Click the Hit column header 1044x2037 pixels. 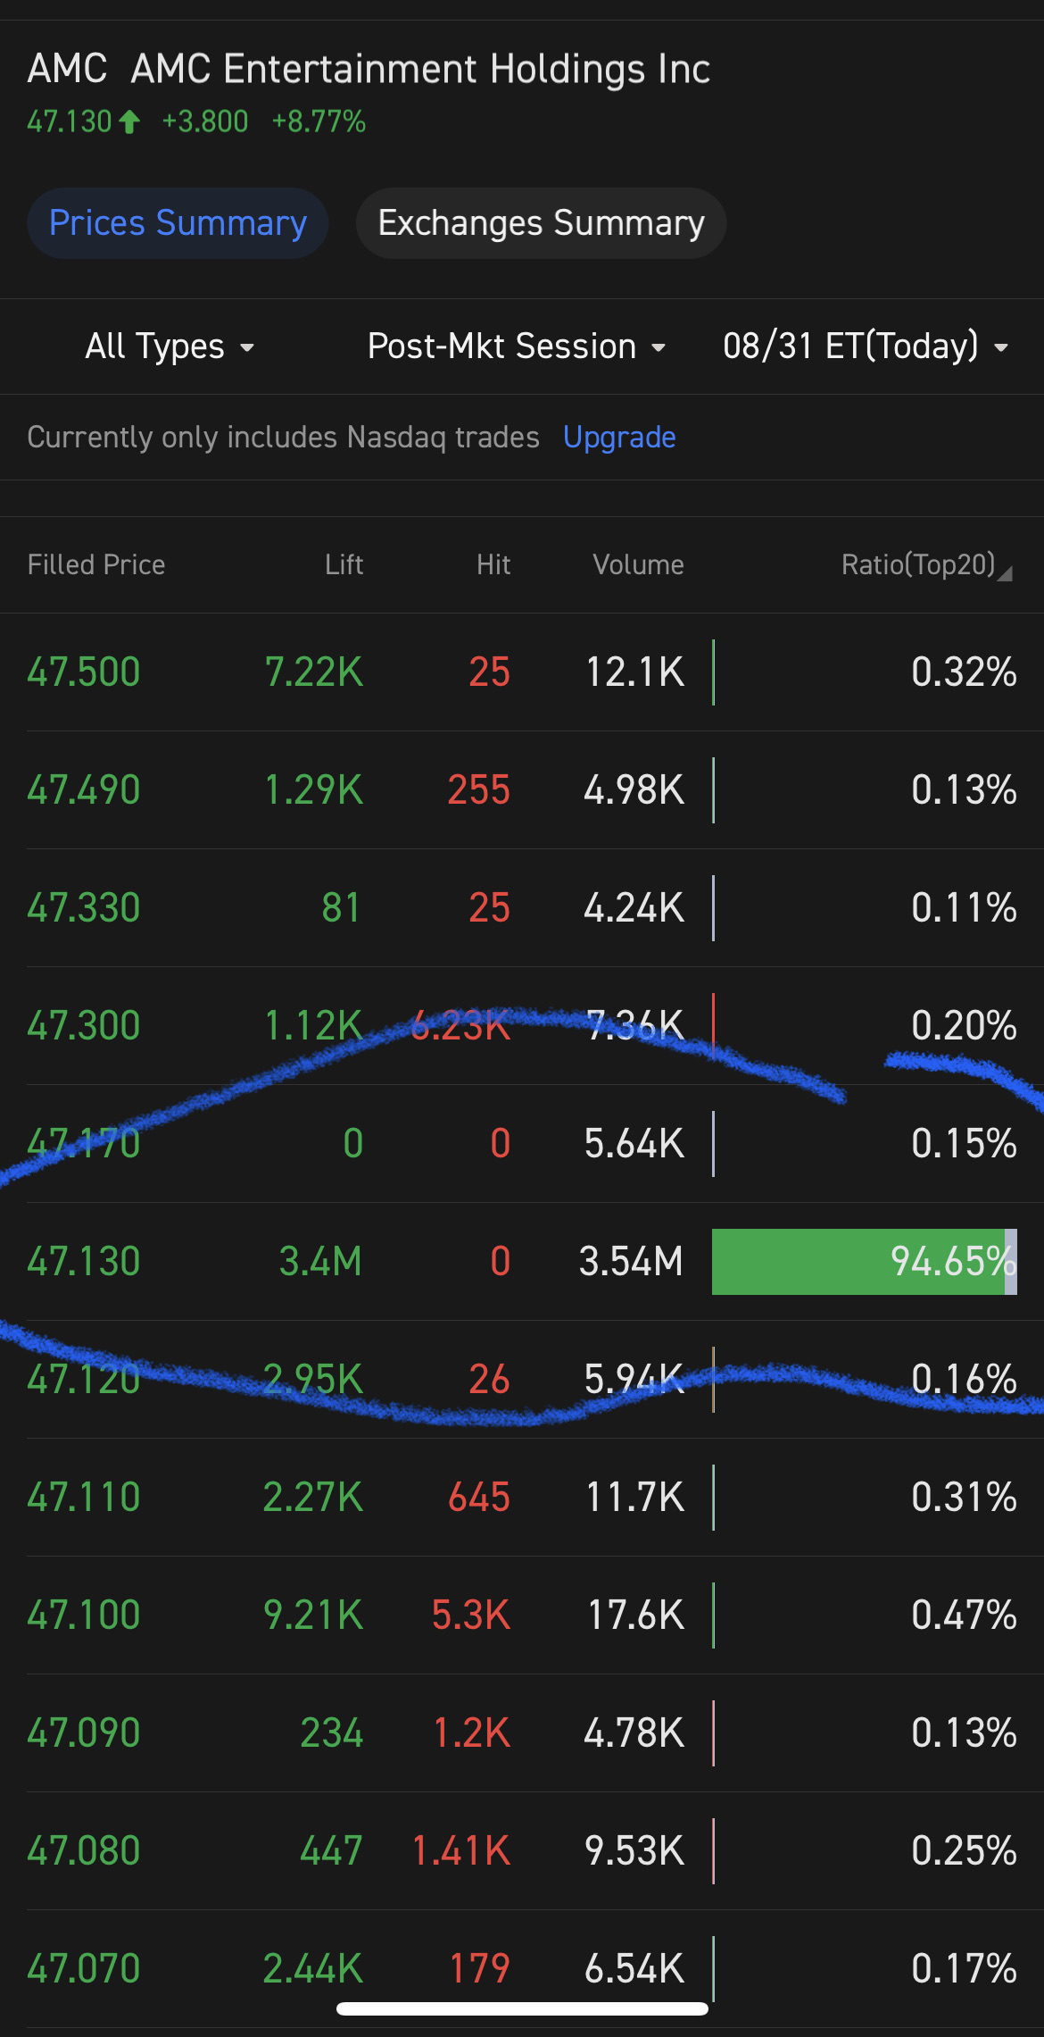493,565
